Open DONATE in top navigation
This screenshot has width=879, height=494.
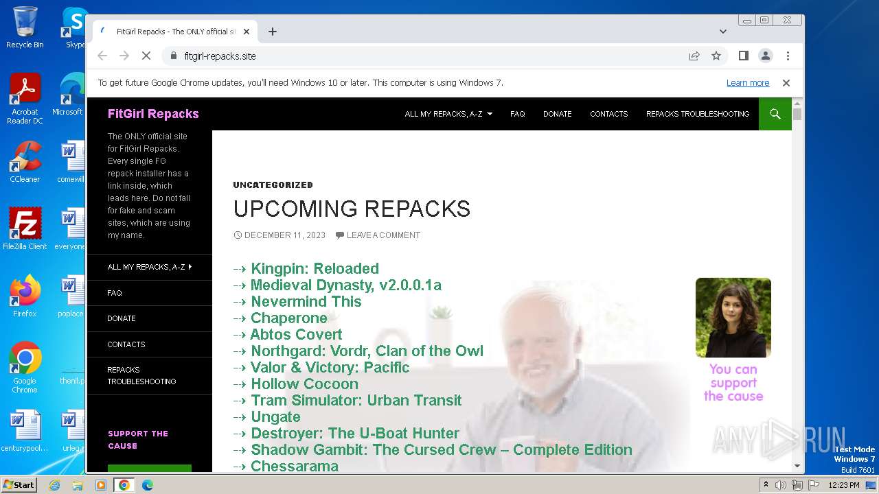point(558,114)
